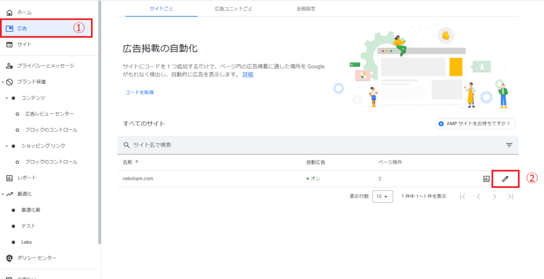Open Labs menu item
The height and width of the screenshot is (279, 544).
[x=27, y=242]
